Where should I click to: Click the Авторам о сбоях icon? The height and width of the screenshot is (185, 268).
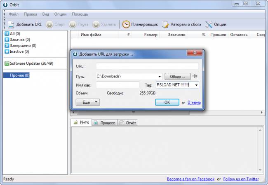(165, 24)
